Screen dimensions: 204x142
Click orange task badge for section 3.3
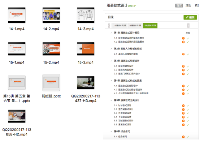click(183, 74)
